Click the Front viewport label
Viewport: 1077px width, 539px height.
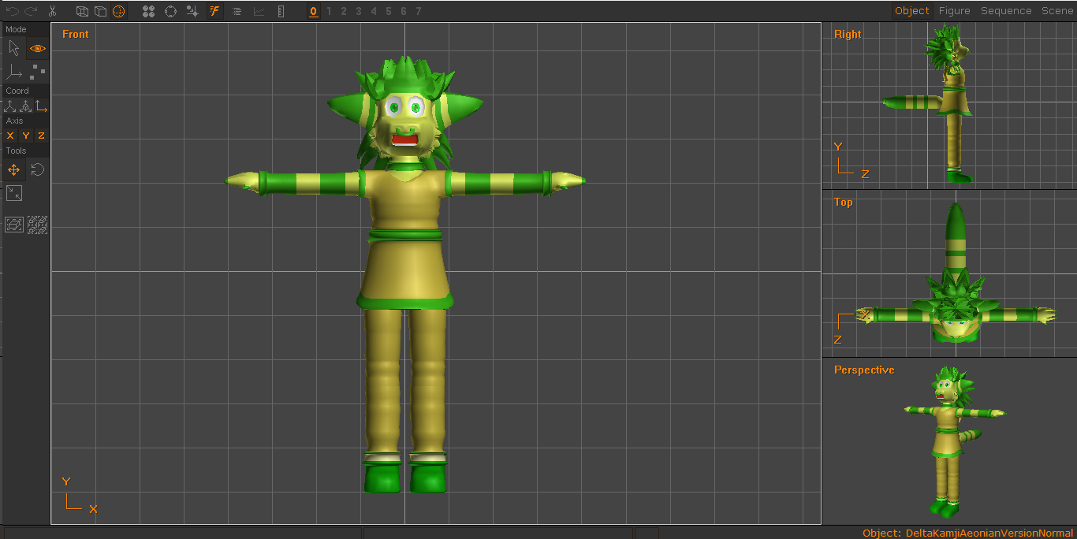[x=76, y=34]
